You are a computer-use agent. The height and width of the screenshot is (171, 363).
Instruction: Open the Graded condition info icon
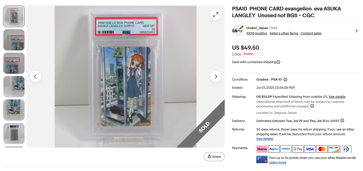285,80
